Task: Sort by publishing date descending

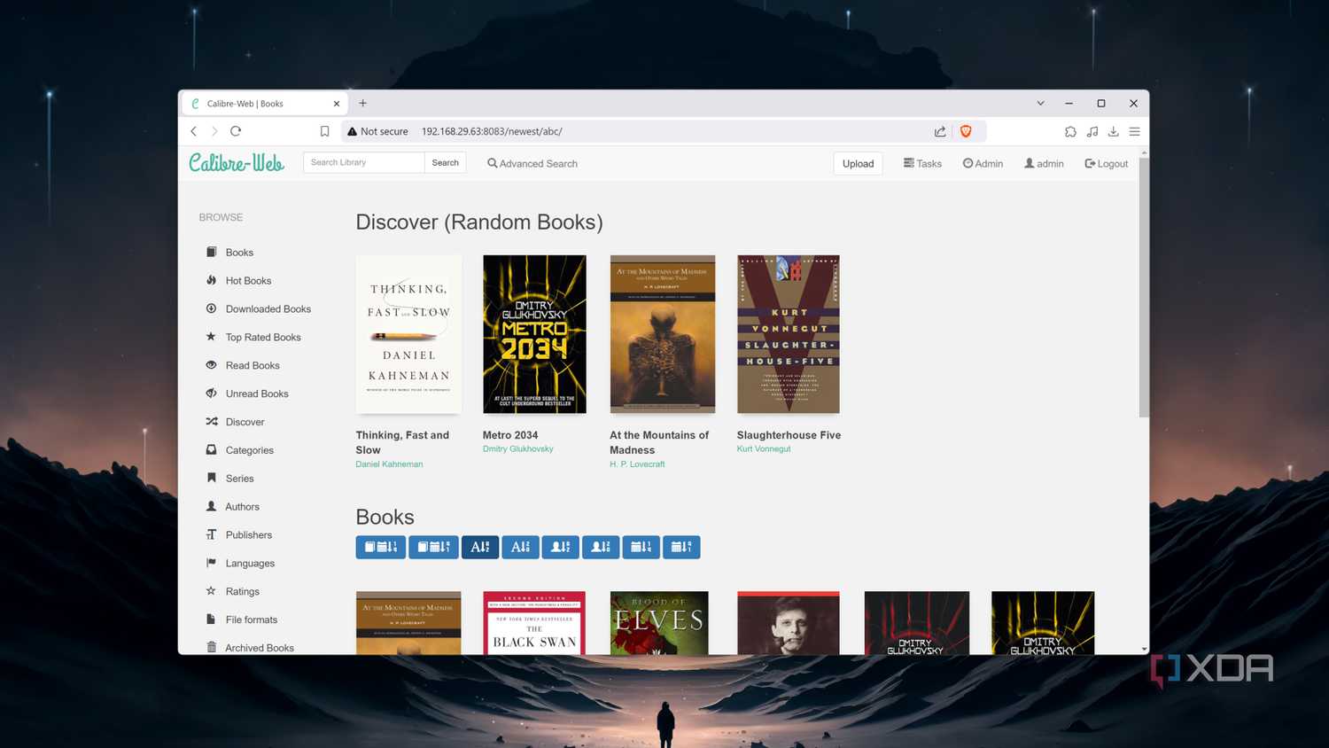Action: pyautogui.click(x=681, y=547)
